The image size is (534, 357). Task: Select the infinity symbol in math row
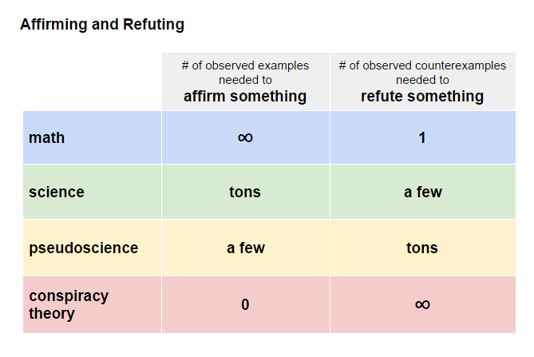[245, 137]
